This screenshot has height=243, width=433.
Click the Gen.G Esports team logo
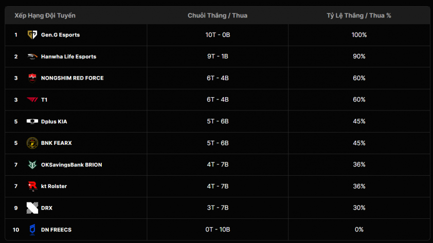(x=32, y=35)
